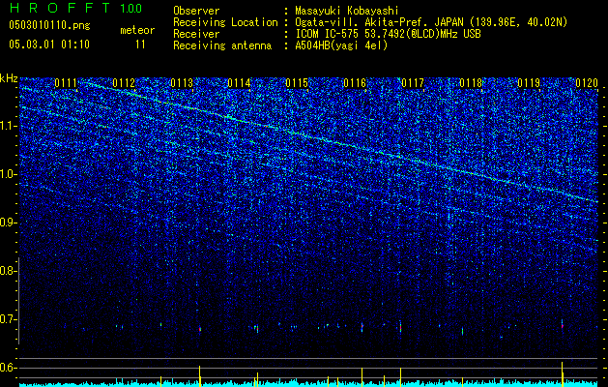This screenshot has height=387, width=608.
Task: Click the 0.6 kHz axis label
Action: 9,368
